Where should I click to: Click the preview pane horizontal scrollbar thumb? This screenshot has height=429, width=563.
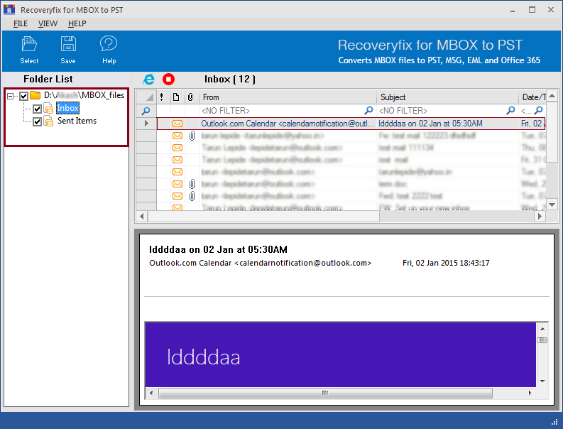pos(325,393)
